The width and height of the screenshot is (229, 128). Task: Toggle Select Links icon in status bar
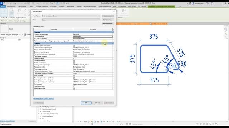click(198, 124)
